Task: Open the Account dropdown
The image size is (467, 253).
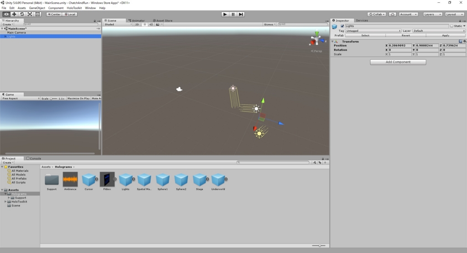Action: click(408, 14)
